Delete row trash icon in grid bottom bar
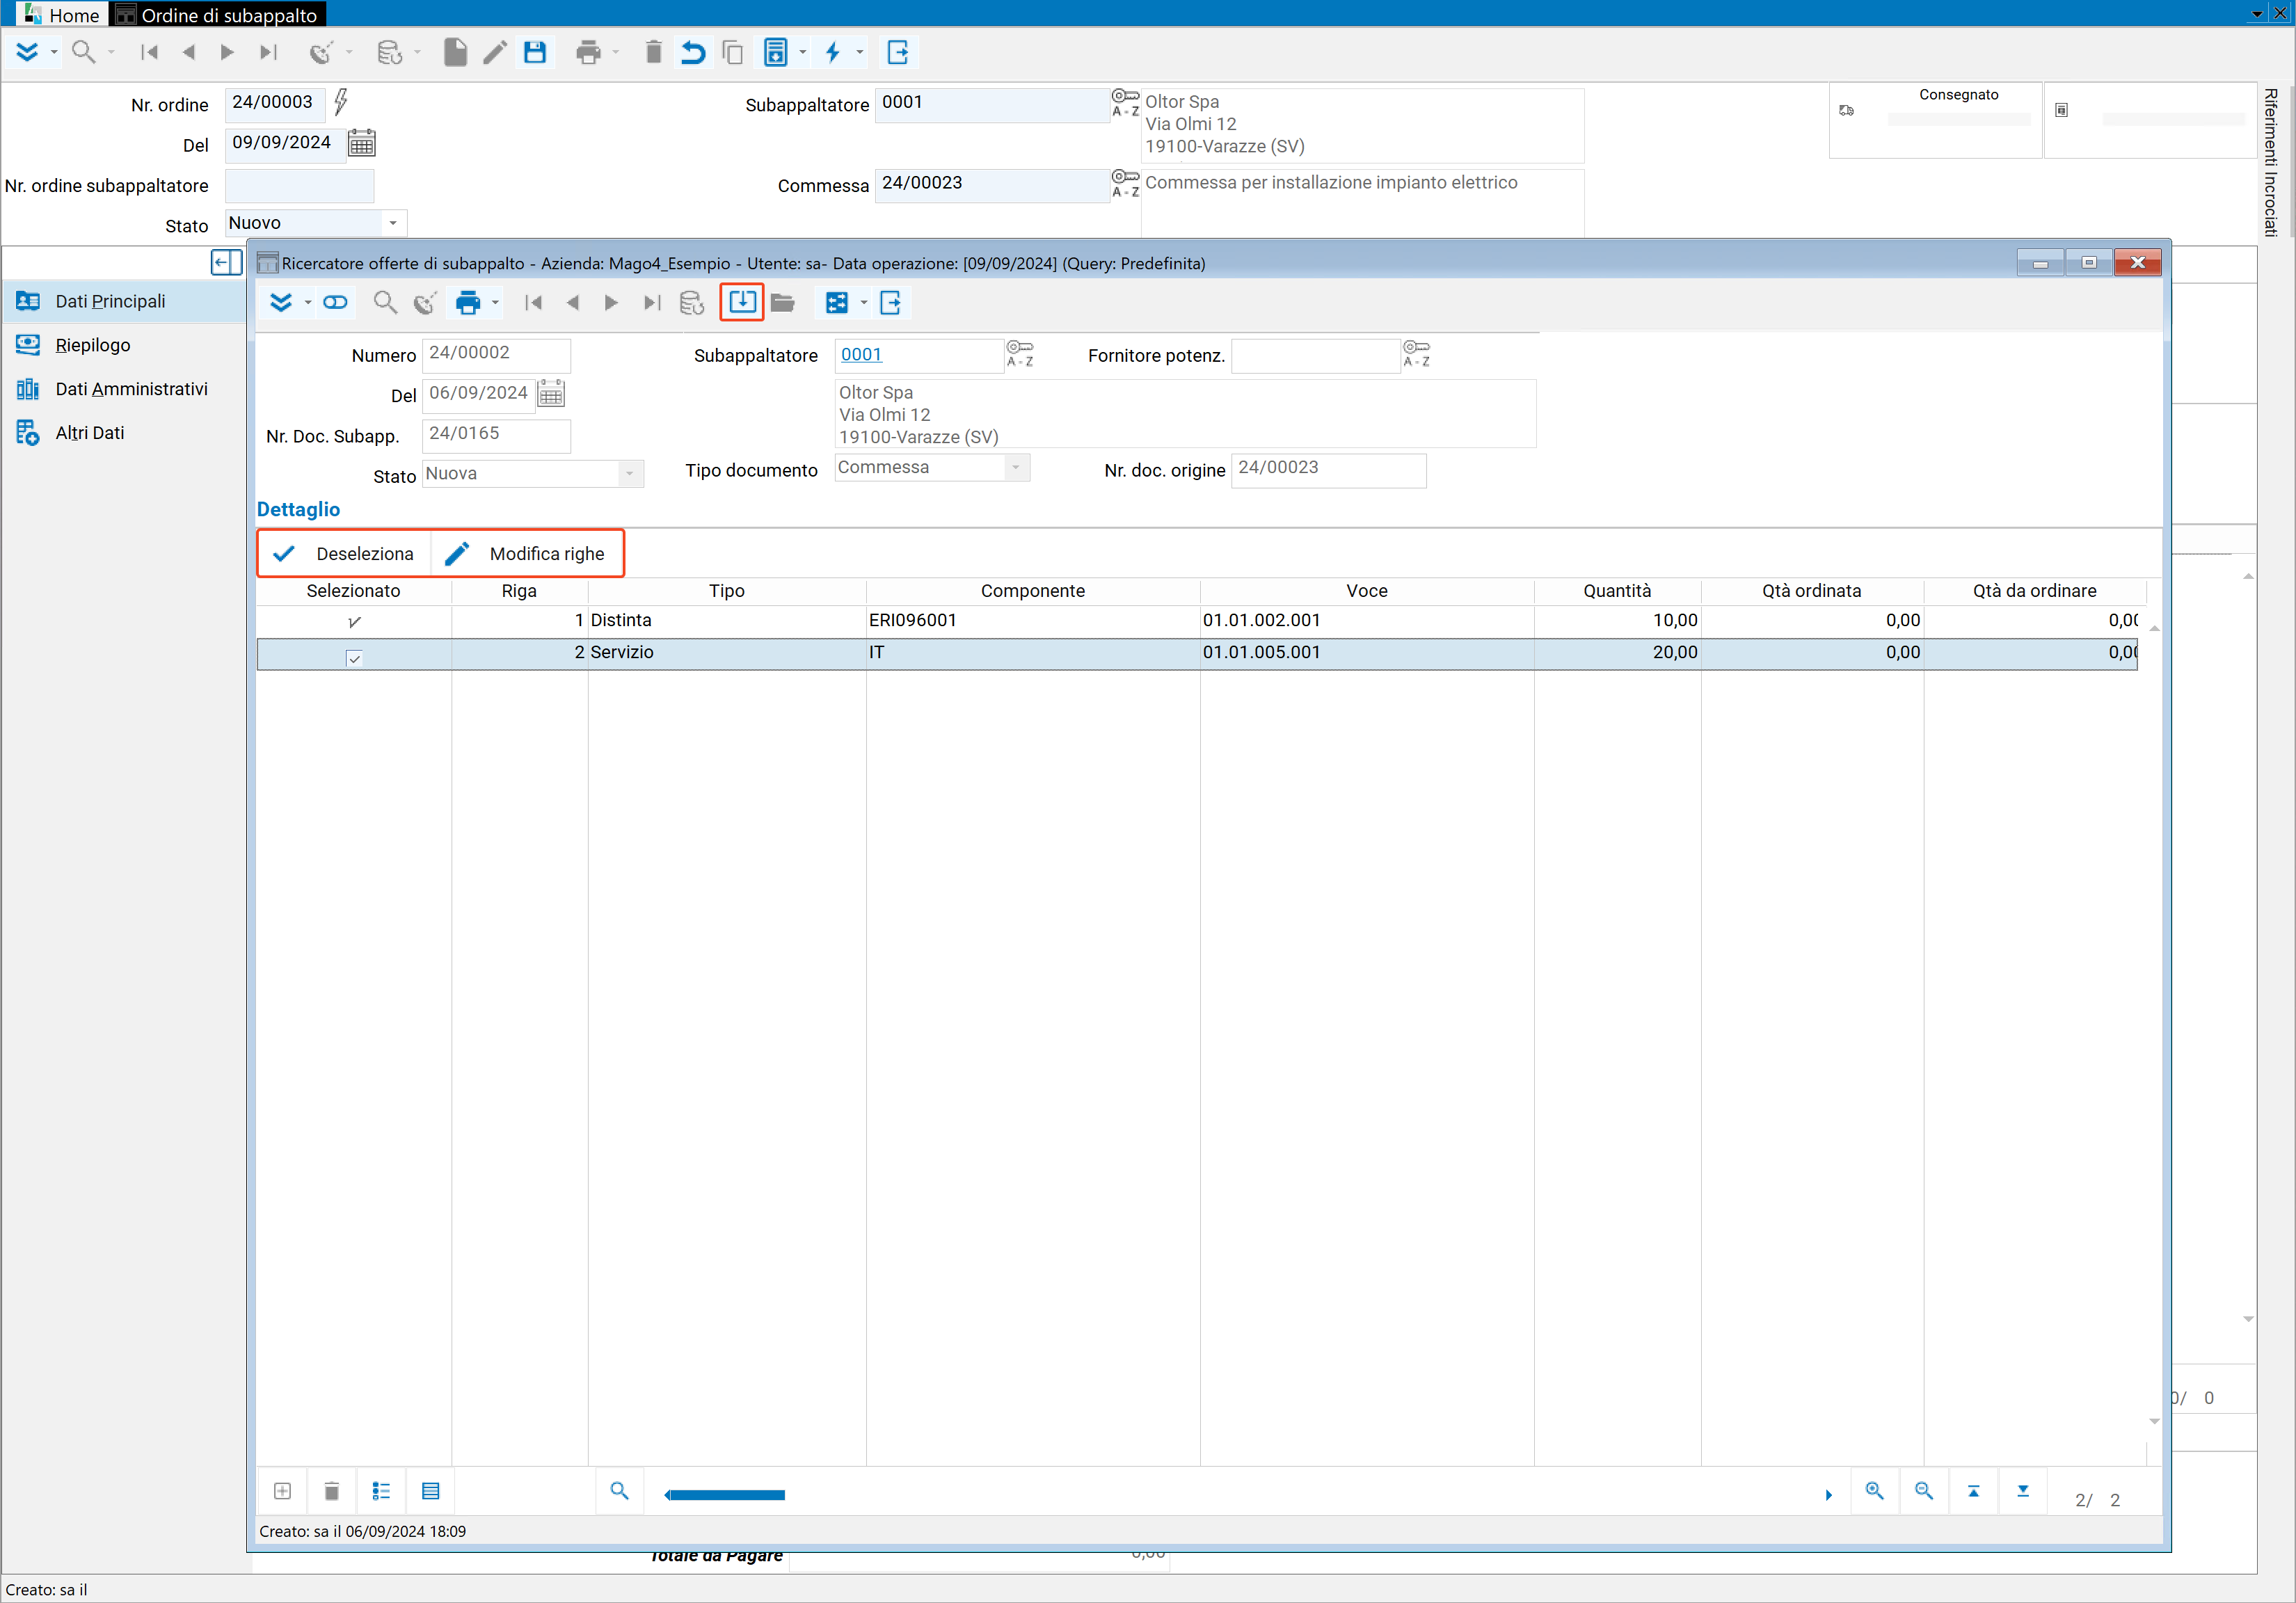Image resolution: width=2296 pixels, height=1603 pixels. click(x=332, y=1491)
